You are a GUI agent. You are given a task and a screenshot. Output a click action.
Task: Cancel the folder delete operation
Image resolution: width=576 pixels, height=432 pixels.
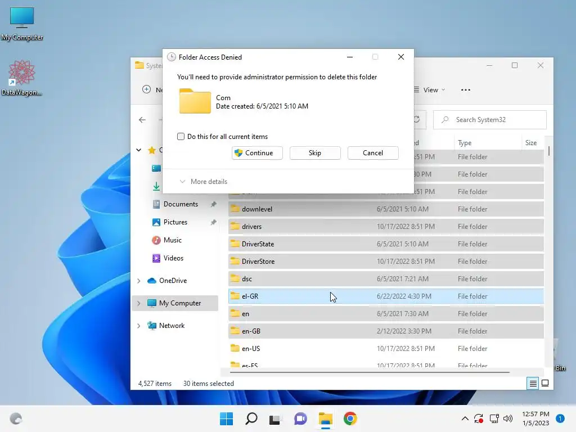click(373, 153)
